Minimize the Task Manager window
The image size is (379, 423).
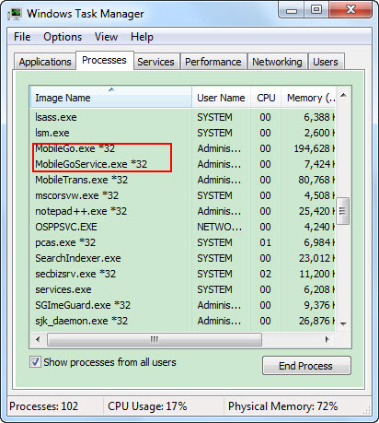coord(292,10)
